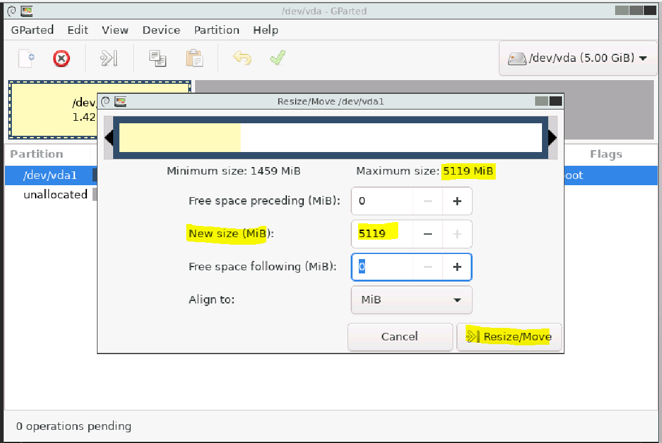Click the dialog's window menu icon in its title bar
The width and height of the screenshot is (662, 443).
(x=106, y=101)
